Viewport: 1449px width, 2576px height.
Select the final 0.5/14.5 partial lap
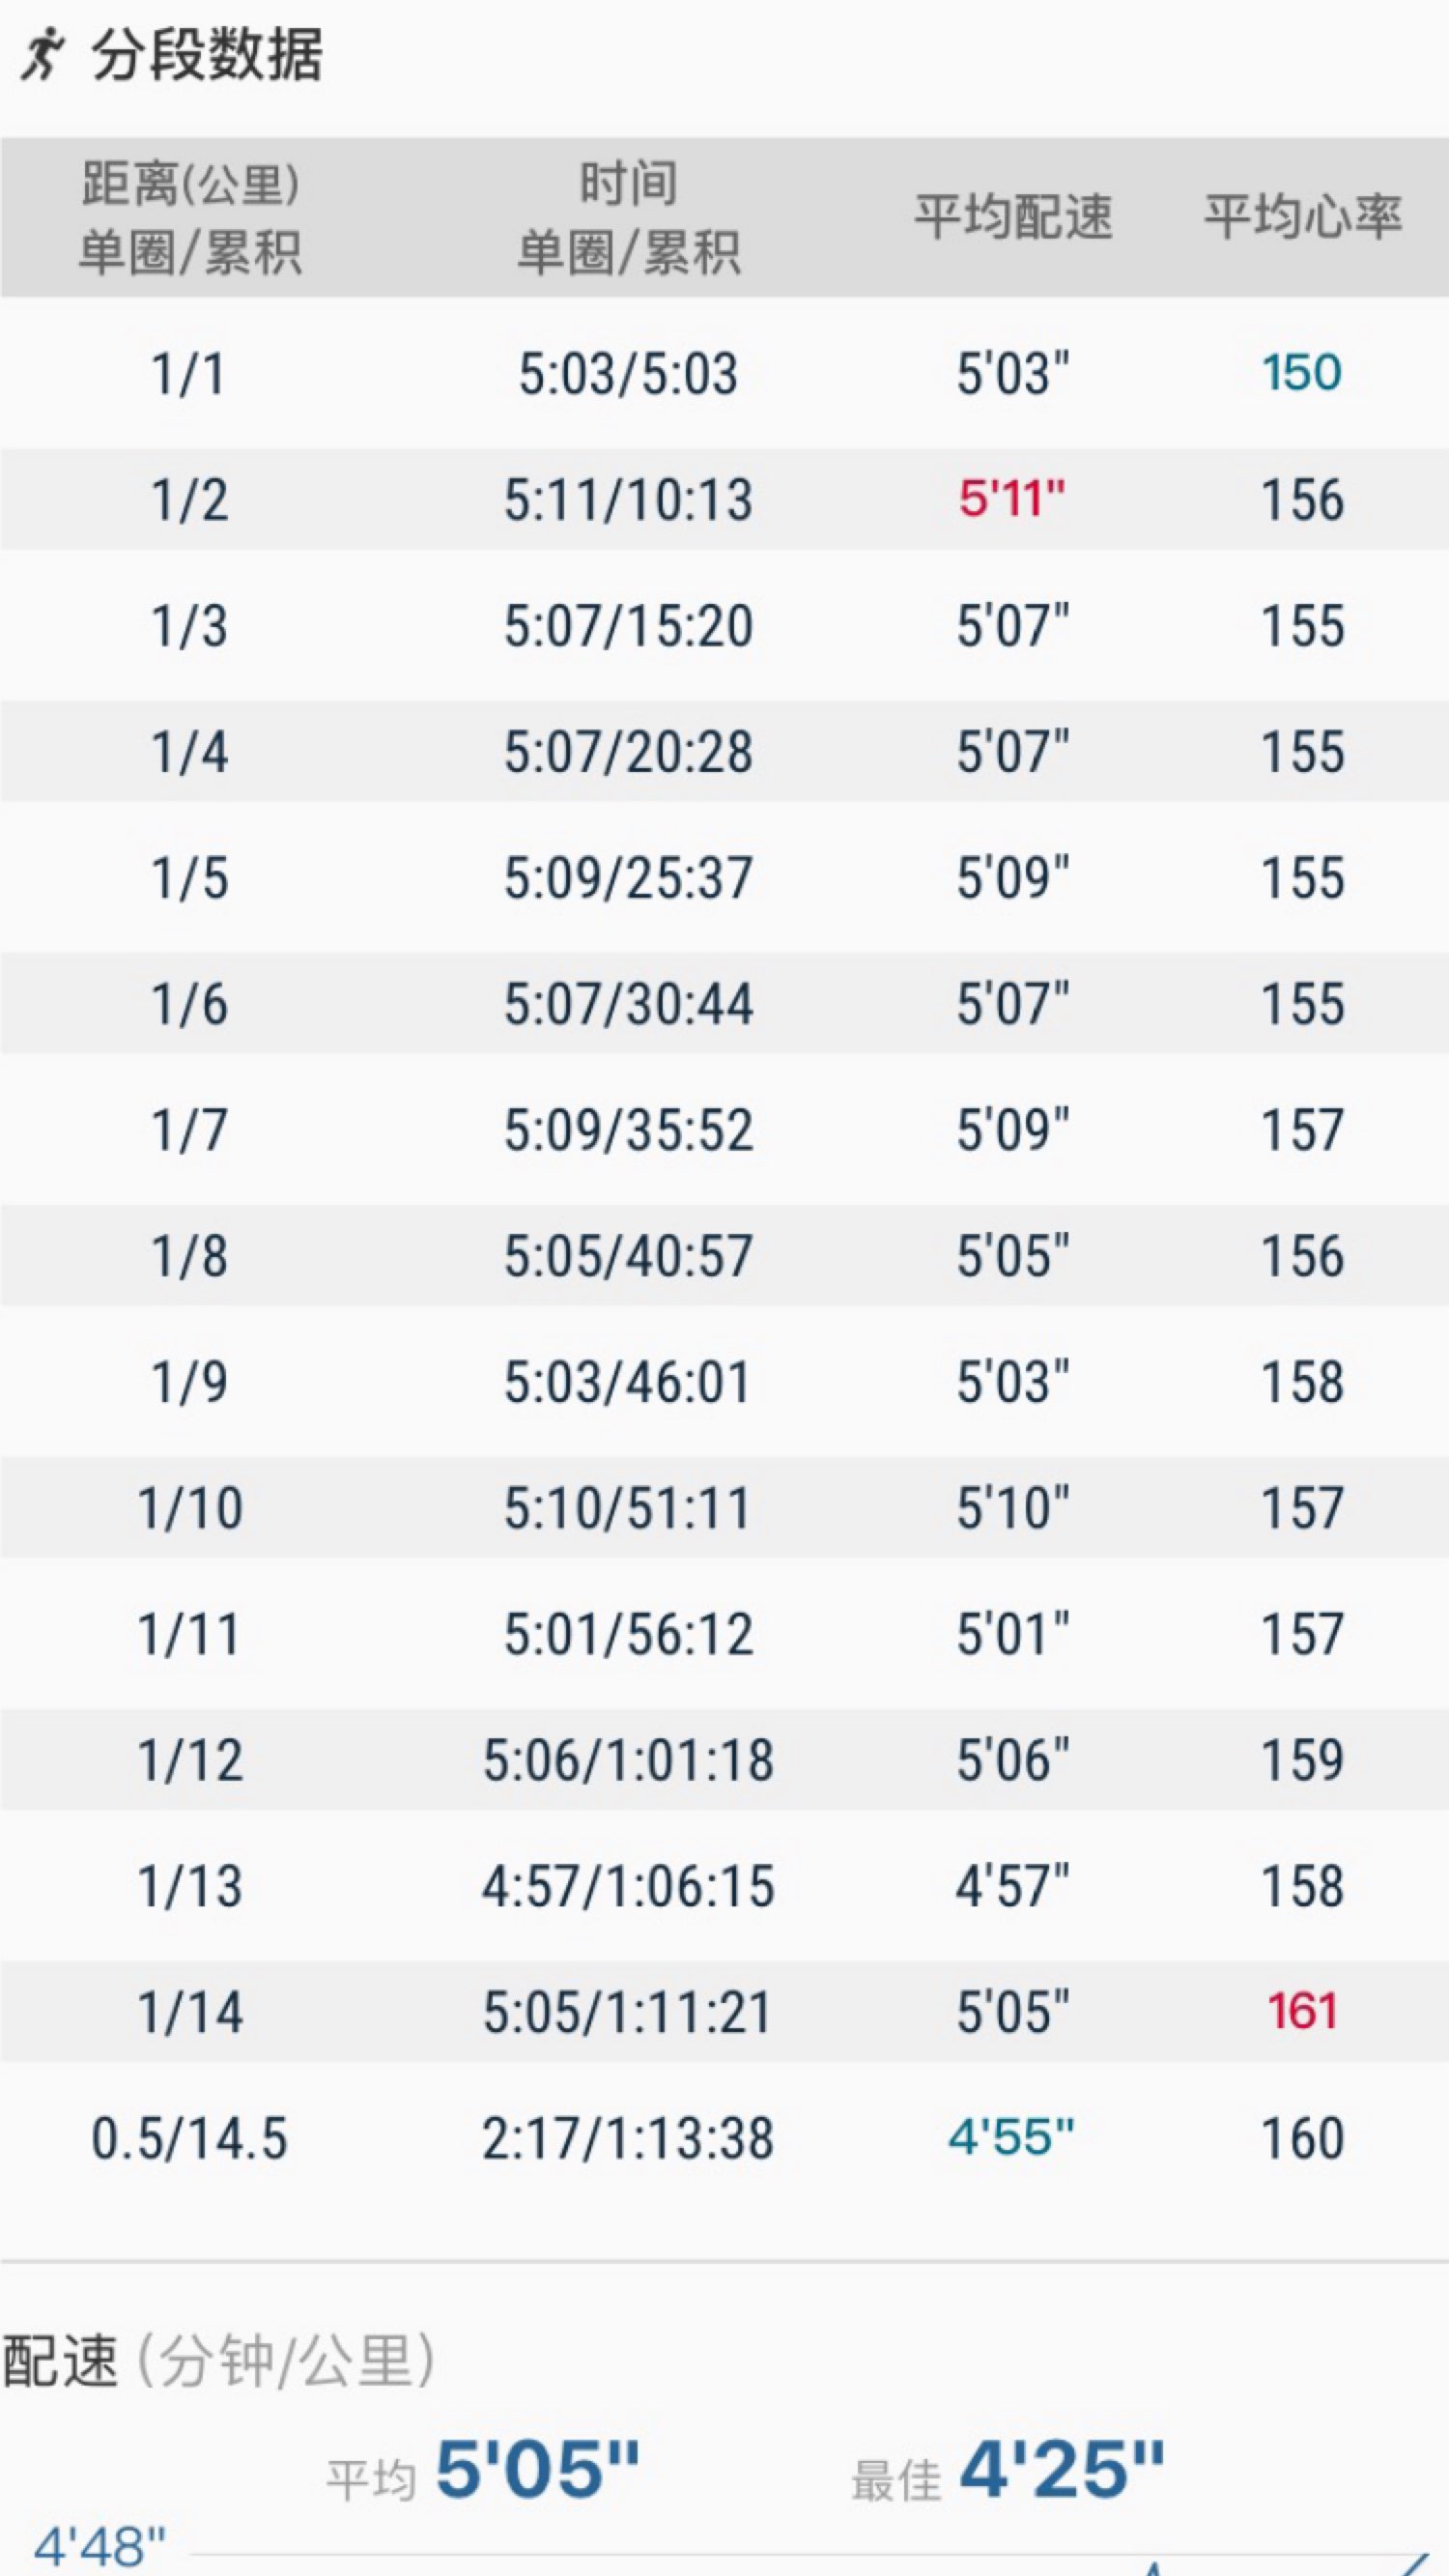pyautogui.click(x=724, y=2138)
